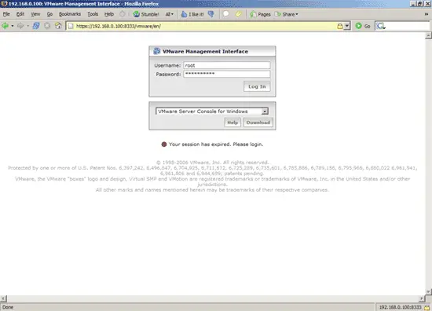Open the Back button history dropdown
The image size is (432, 311).
(13, 26)
